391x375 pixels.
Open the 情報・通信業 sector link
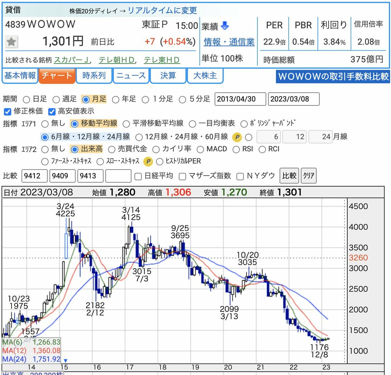coord(229,42)
